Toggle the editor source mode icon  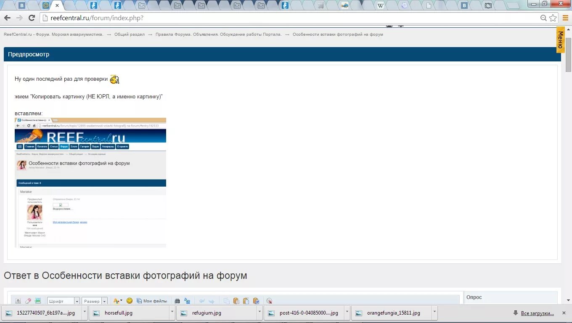(x=18, y=301)
